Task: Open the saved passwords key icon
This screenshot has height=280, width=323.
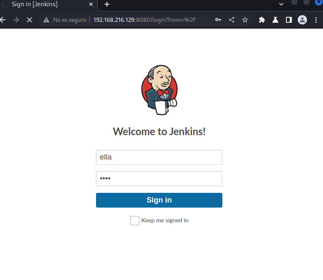Action: (218, 20)
